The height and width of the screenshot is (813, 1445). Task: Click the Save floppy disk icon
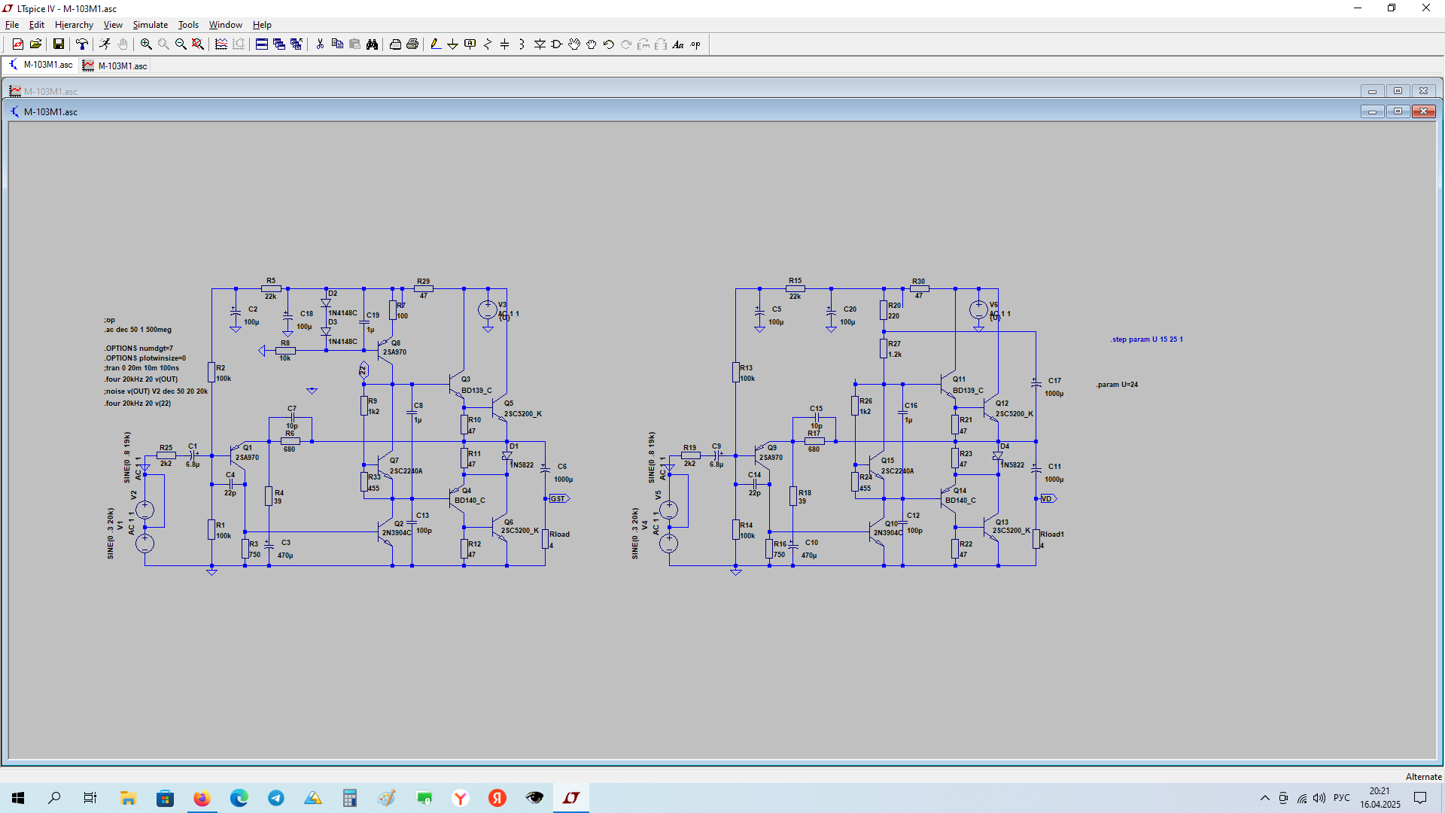pos(58,44)
